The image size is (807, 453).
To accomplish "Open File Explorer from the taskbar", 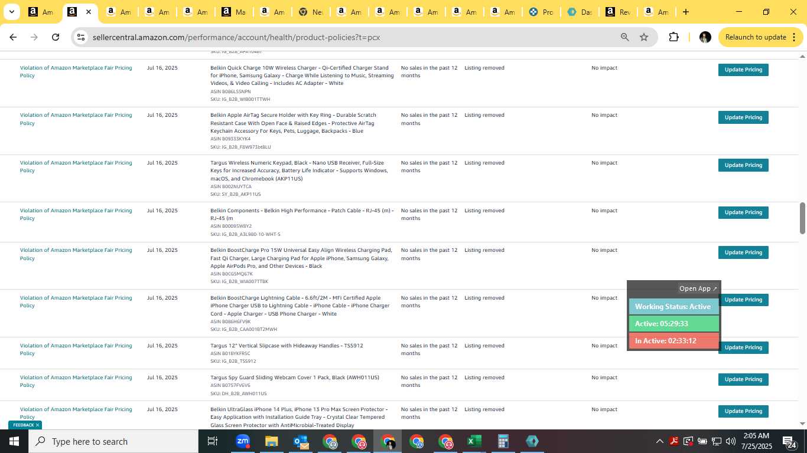I will point(271,441).
